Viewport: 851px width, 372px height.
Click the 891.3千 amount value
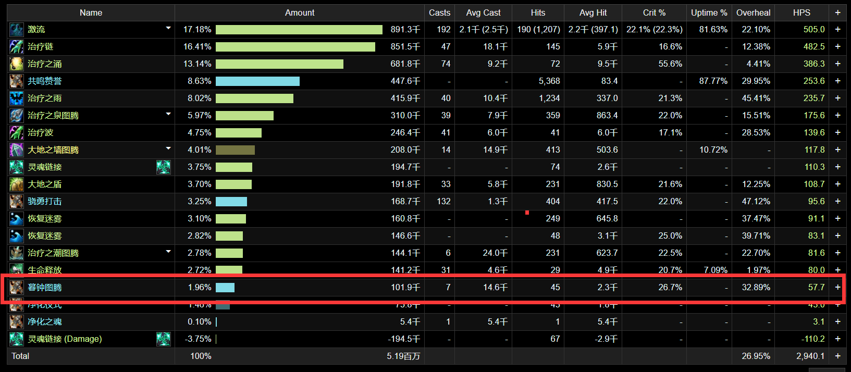coord(405,30)
